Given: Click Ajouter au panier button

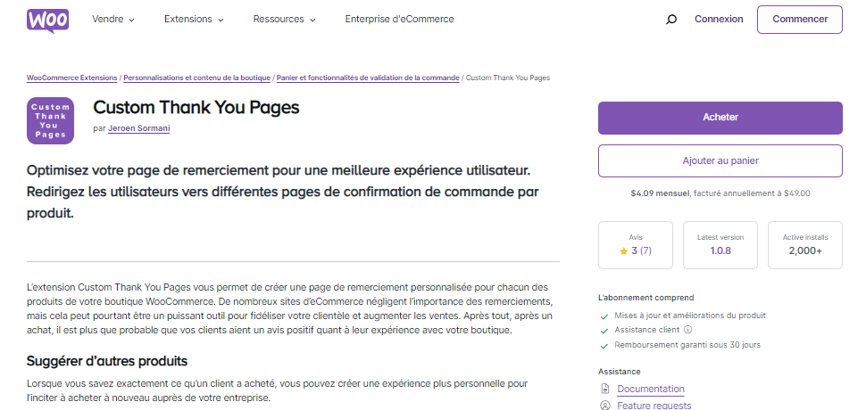Looking at the screenshot, I should point(720,161).
